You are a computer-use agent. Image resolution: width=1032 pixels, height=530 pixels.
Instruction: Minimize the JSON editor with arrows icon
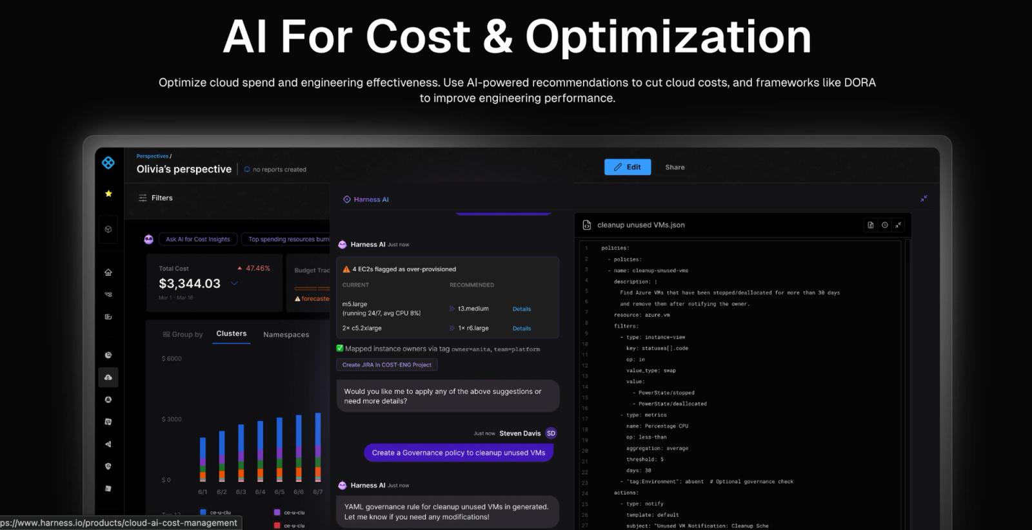coord(898,225)
